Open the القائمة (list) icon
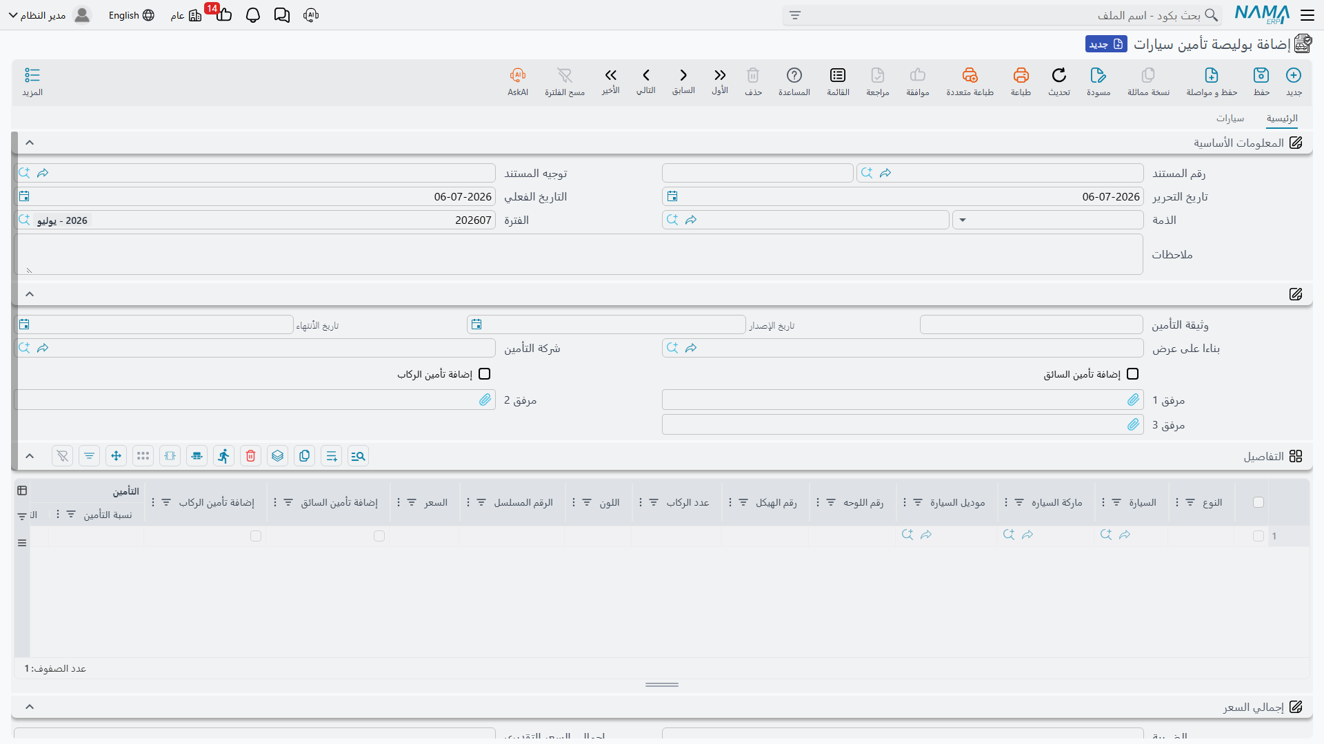Screen dimensions: 1324x744 point(838,81)
